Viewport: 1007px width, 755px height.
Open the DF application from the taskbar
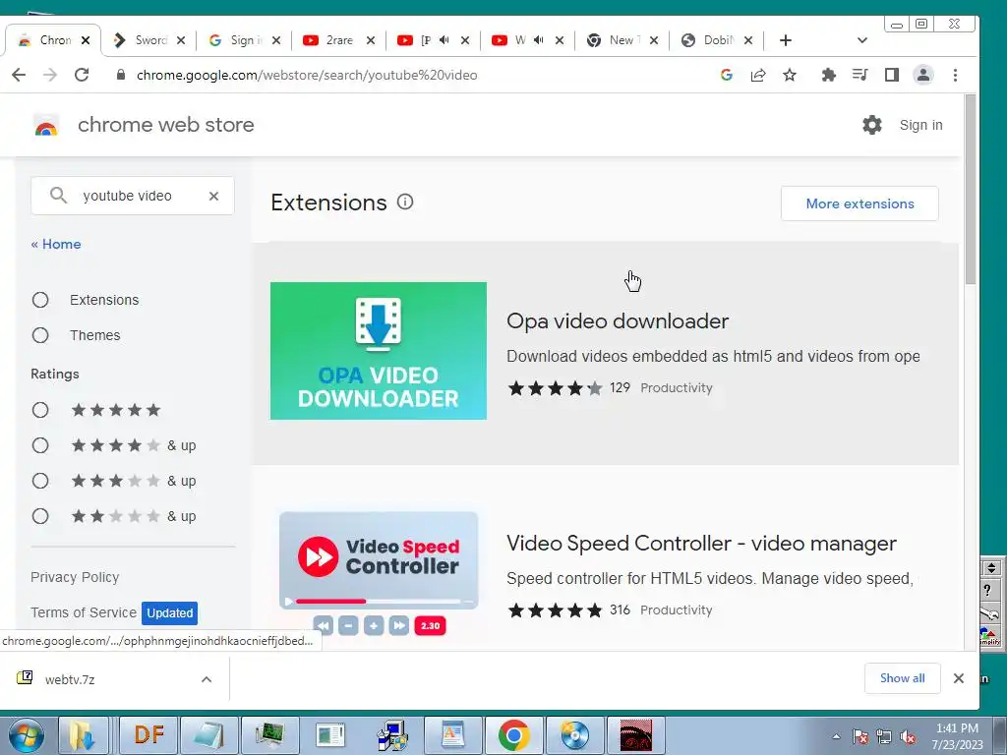148,735
